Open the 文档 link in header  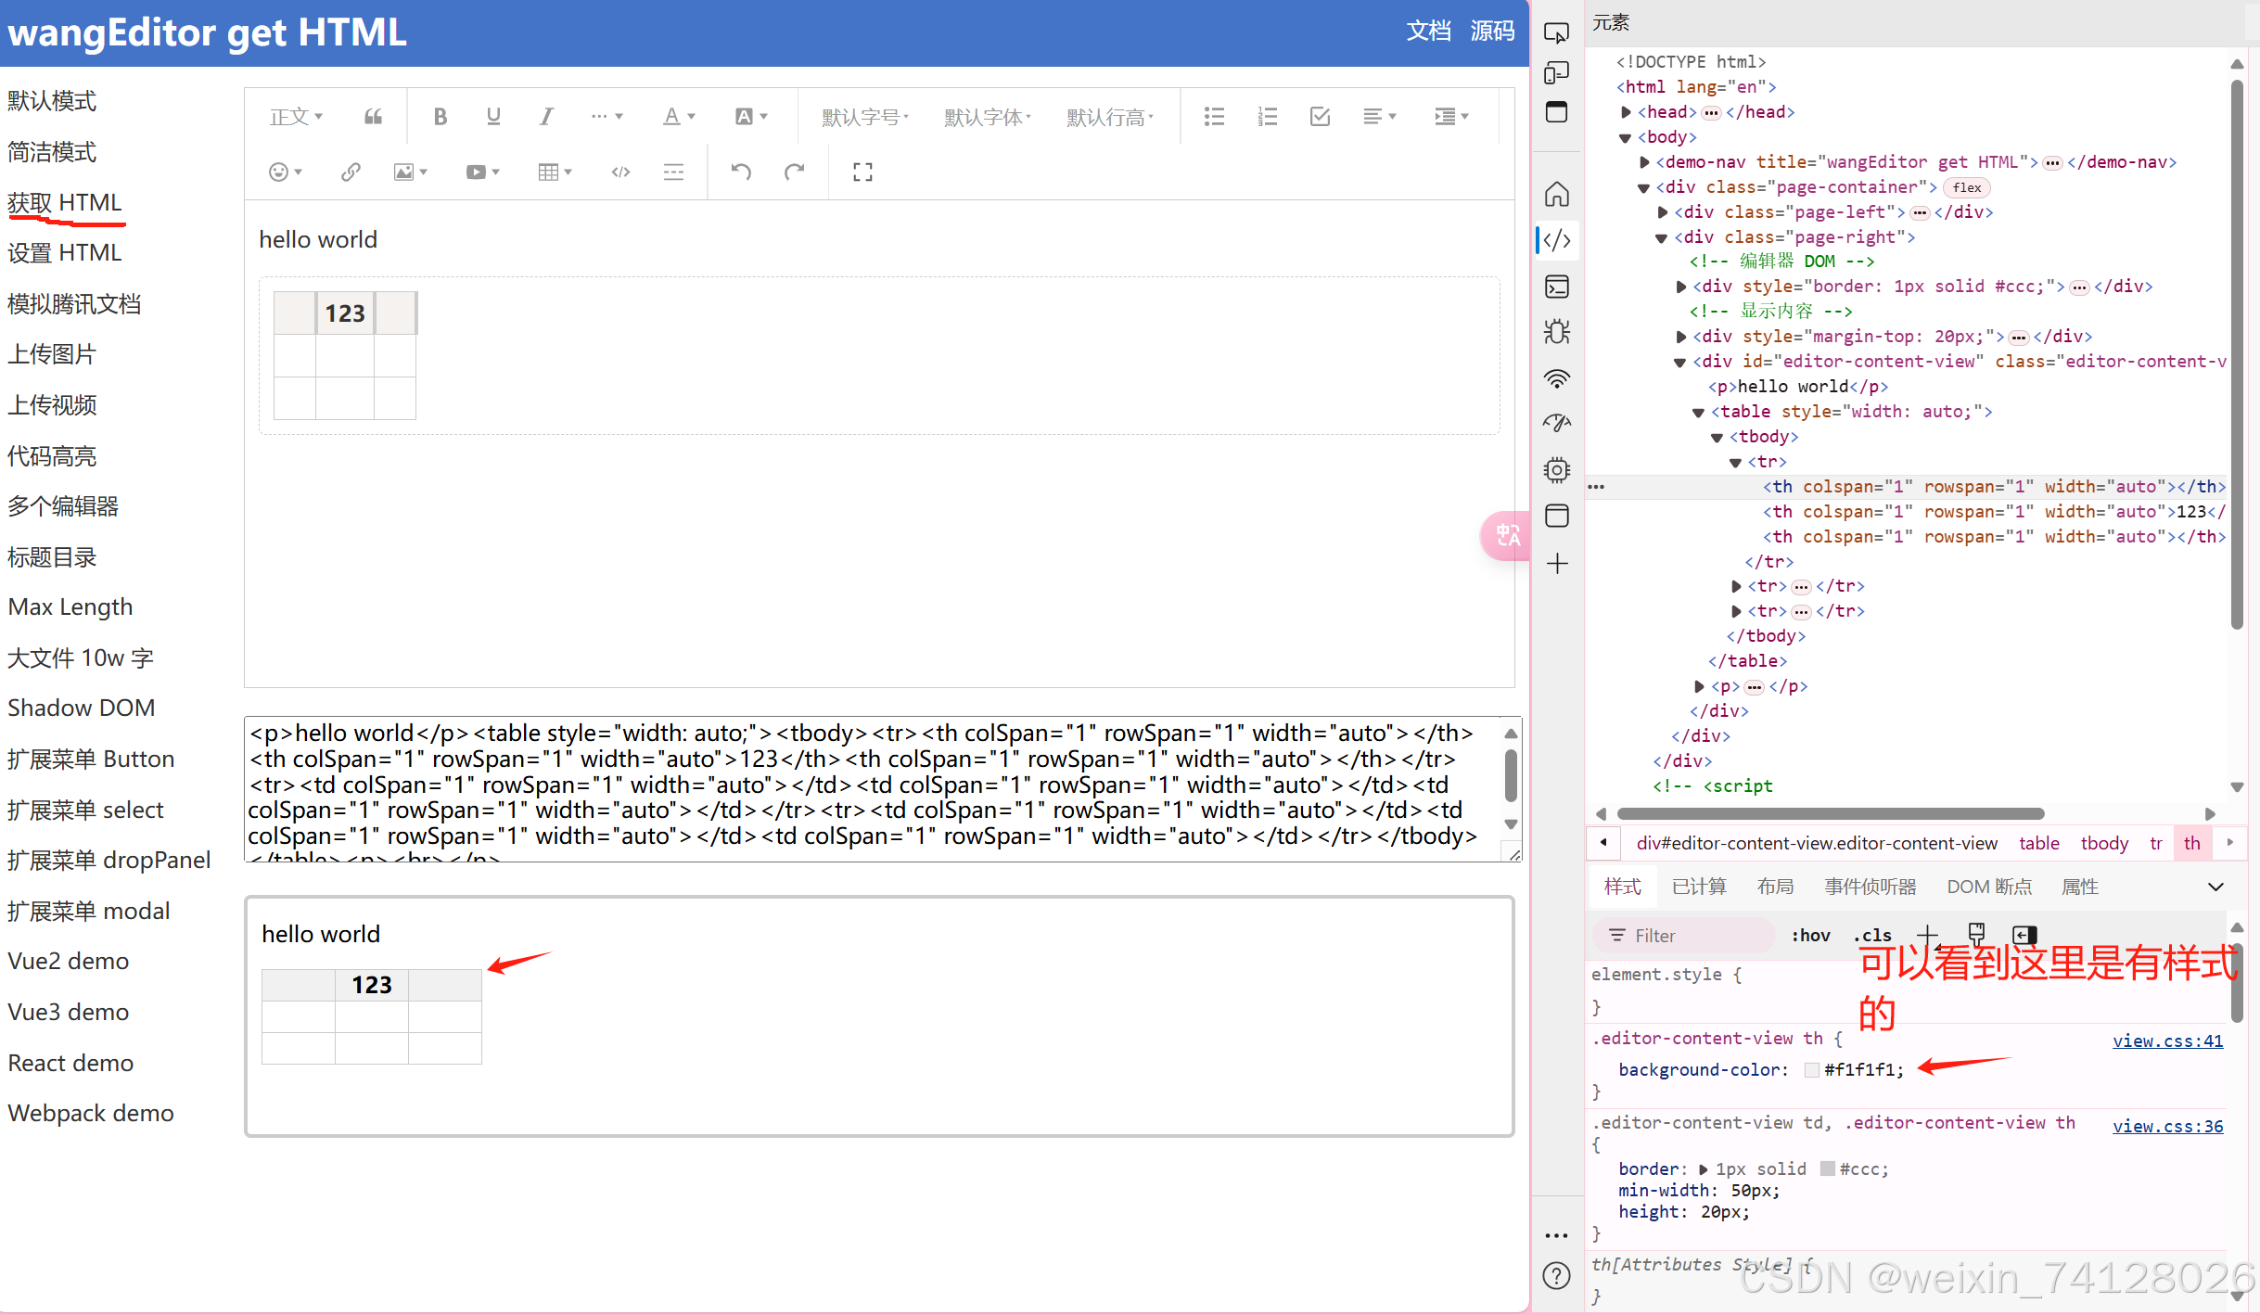[1428, 32]
